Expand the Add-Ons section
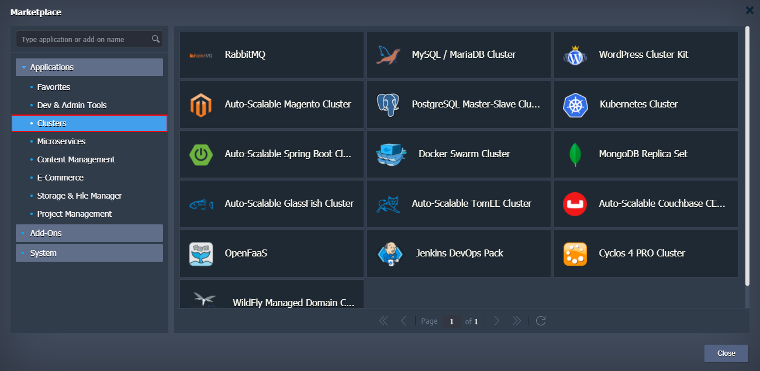Image resolution: width=760 pixels, height=371 pixels. click(x=89, y=233)
